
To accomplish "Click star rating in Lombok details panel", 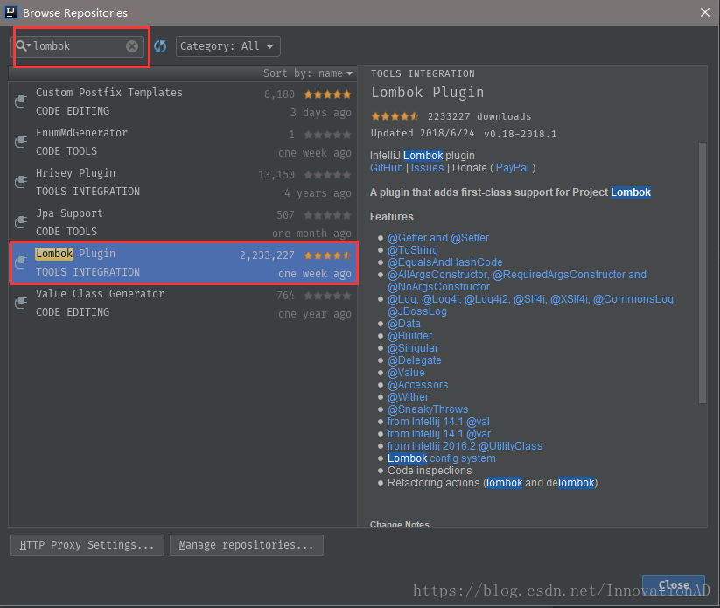I will point(395,116).
